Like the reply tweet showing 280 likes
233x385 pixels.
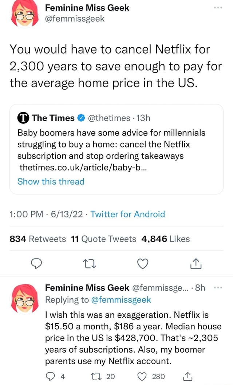tap(142, 377)
